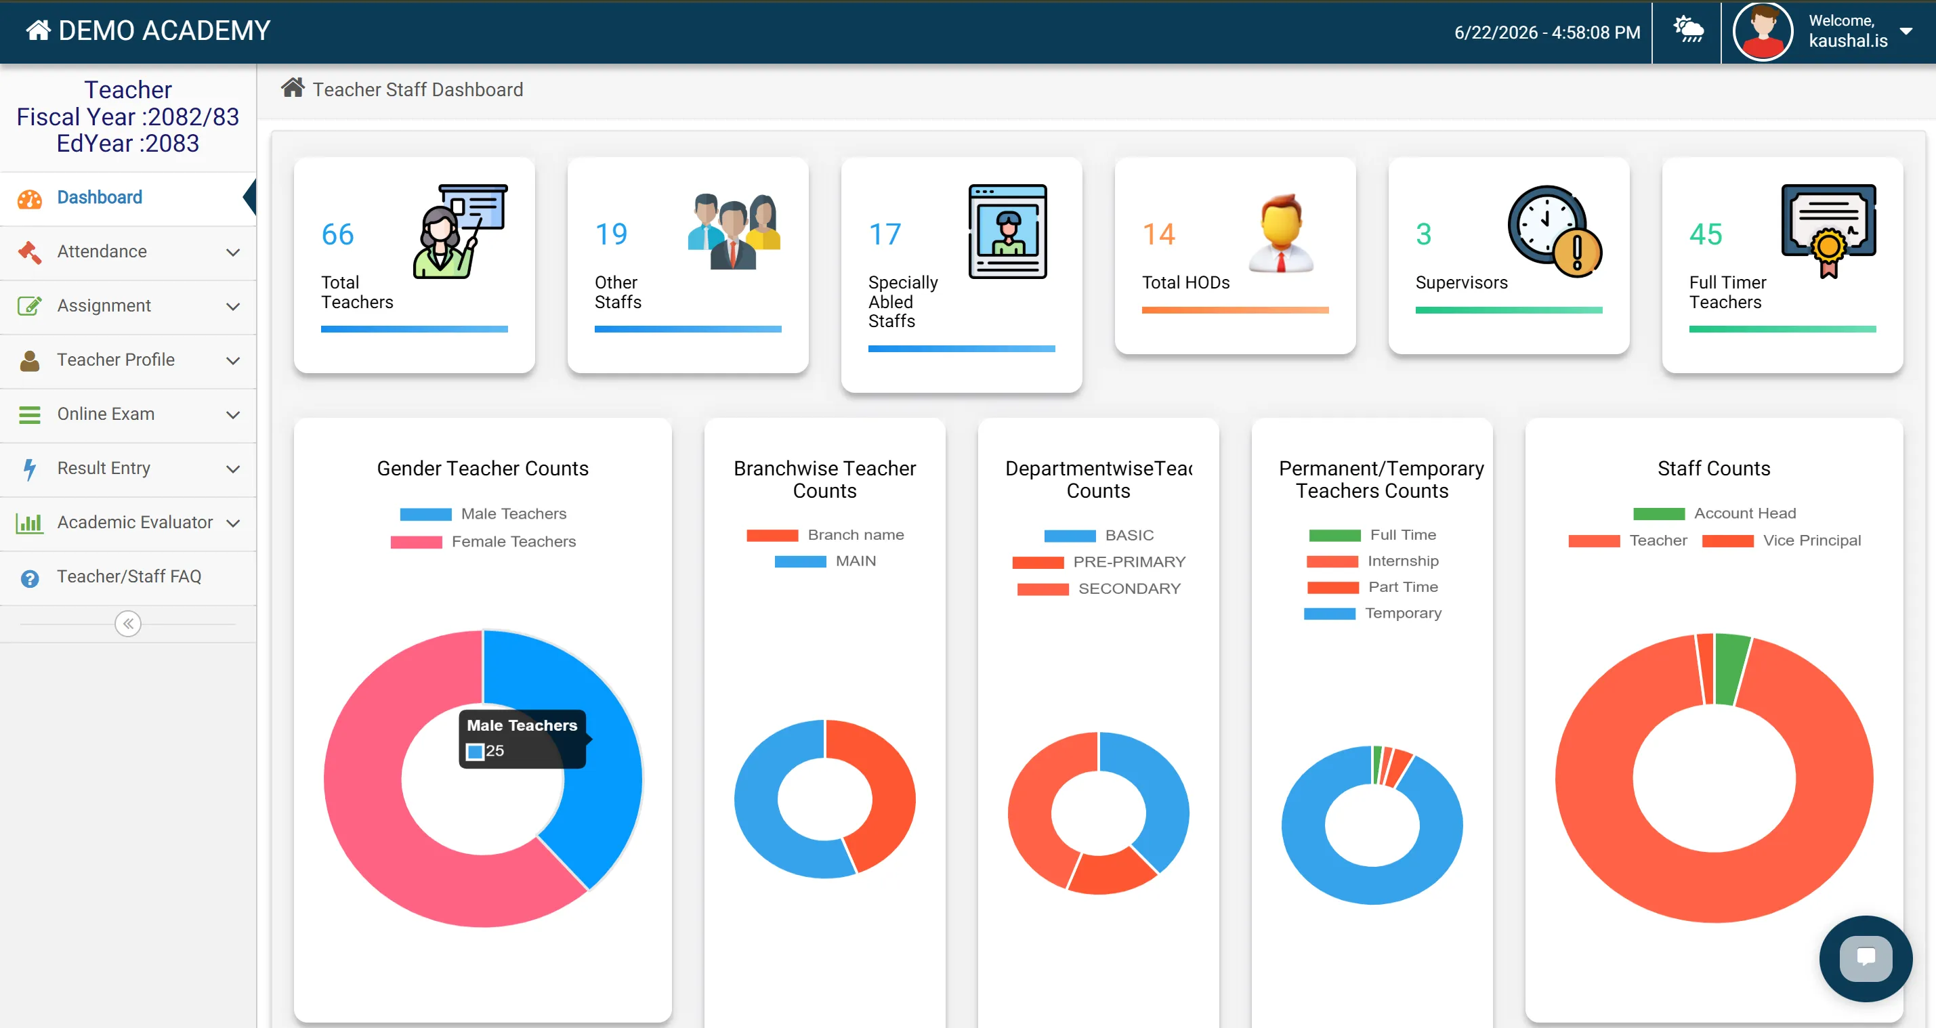Screen dimensions: 1936x1028
Task: Click Part Time legend label
Action: coord(1402,587)
